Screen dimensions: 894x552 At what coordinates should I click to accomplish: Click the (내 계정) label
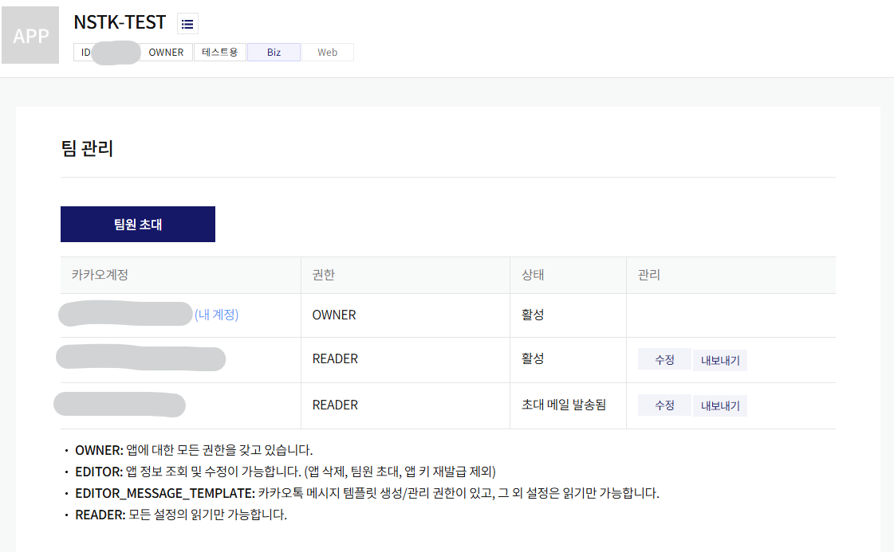point(217,315)
